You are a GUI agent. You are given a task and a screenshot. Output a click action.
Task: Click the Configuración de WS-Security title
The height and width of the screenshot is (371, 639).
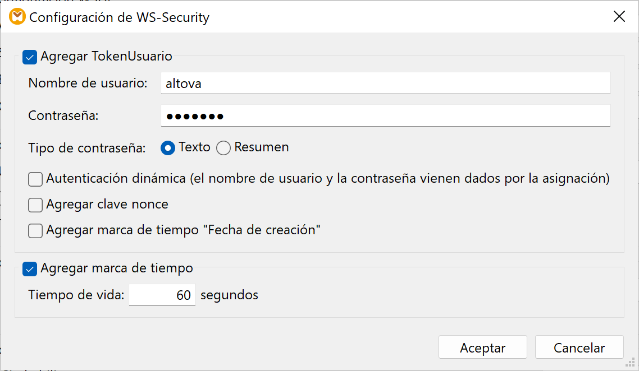click(119, 17)
